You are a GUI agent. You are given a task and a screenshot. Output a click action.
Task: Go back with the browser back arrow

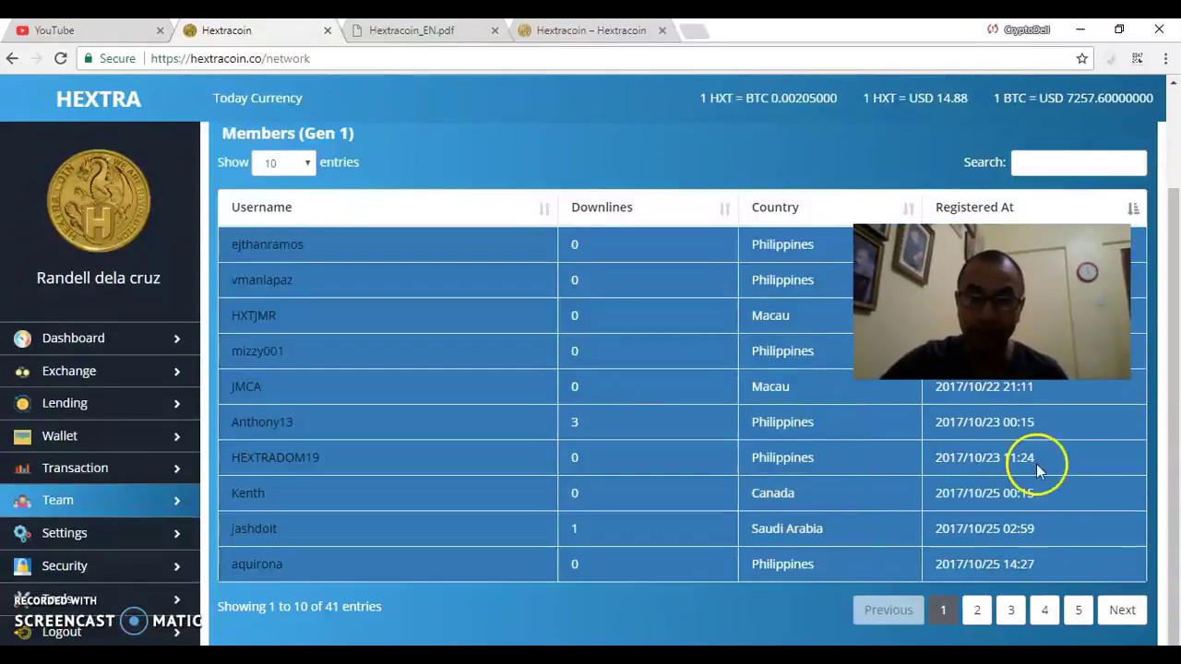pos(12,58)
